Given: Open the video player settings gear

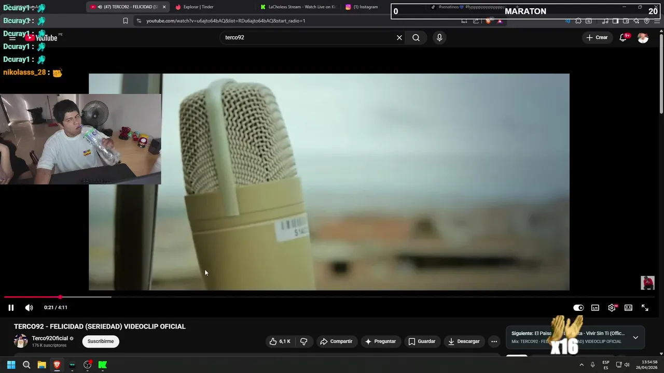Looking at the screenshot, I should click(612, 308).
